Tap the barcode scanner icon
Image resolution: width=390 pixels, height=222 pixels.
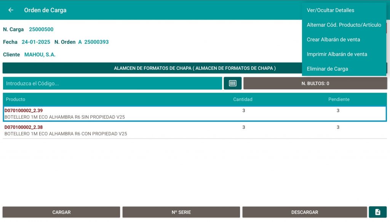232,83
